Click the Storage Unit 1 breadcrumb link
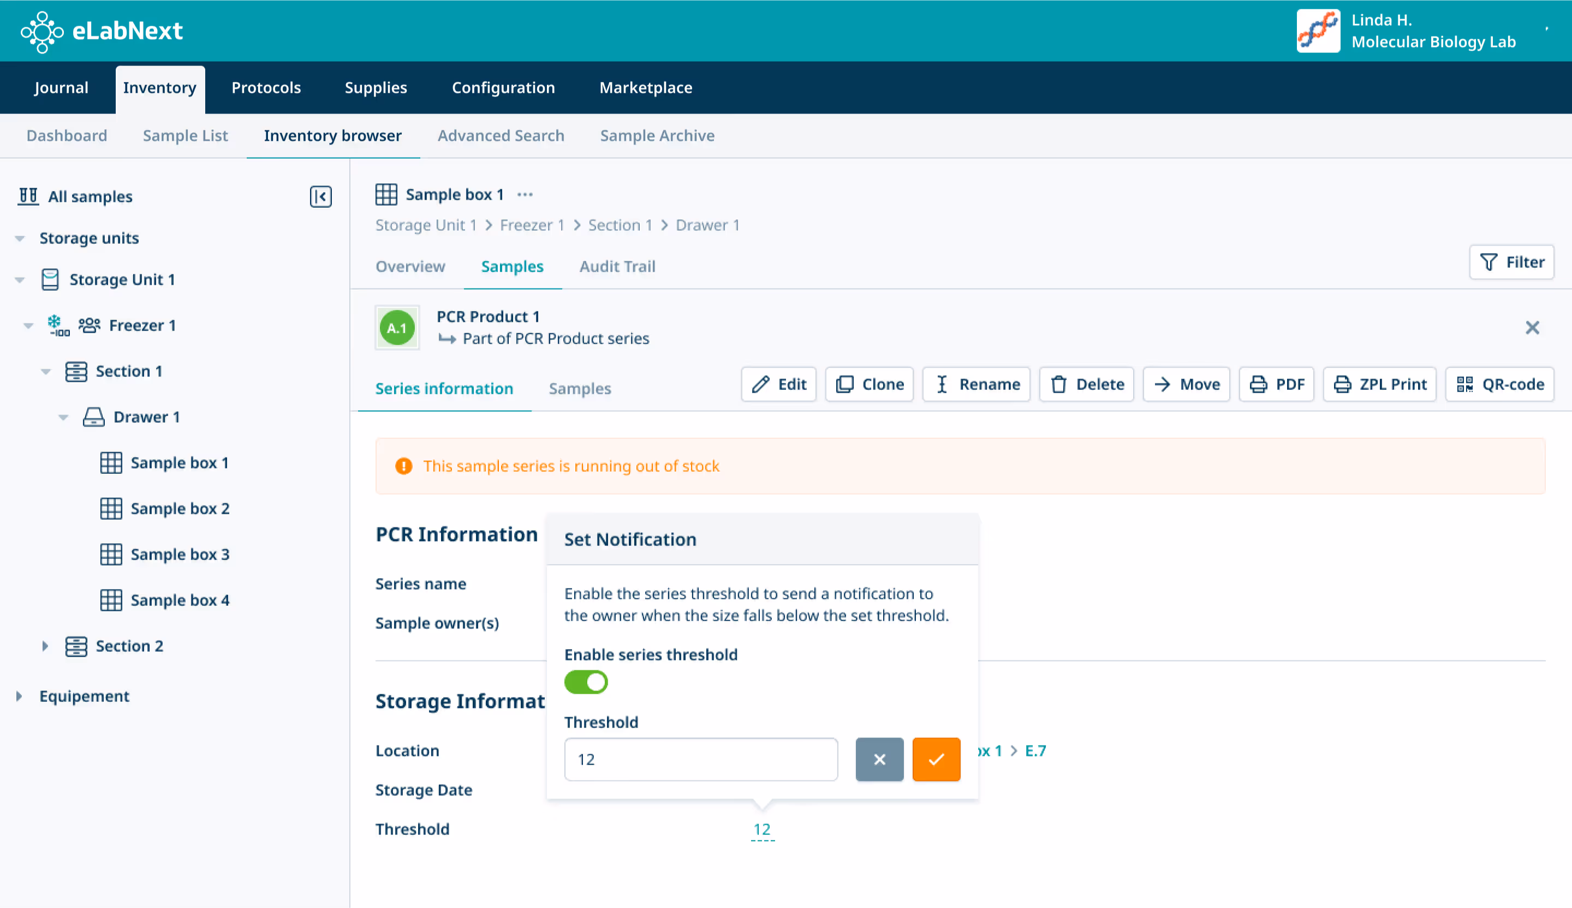Screen dimensions: 1572x908 click(x=426, y=226)
